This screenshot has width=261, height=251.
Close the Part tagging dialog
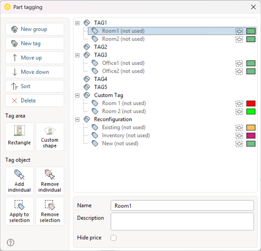click(x=253, y=7)
